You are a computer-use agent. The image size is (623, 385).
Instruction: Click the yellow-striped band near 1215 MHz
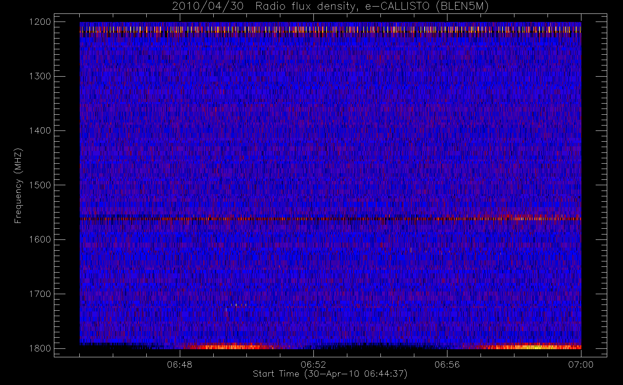tap(330, 29)
